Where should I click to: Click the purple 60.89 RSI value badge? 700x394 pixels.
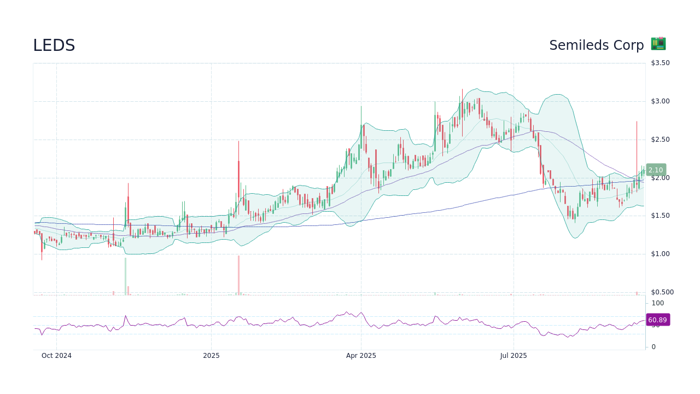658,320
